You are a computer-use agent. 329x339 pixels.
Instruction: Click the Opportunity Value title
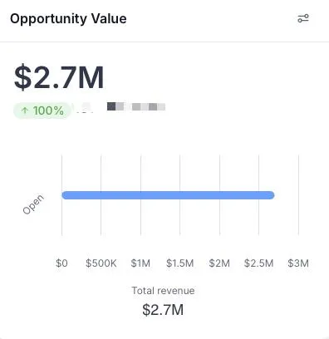68,19
